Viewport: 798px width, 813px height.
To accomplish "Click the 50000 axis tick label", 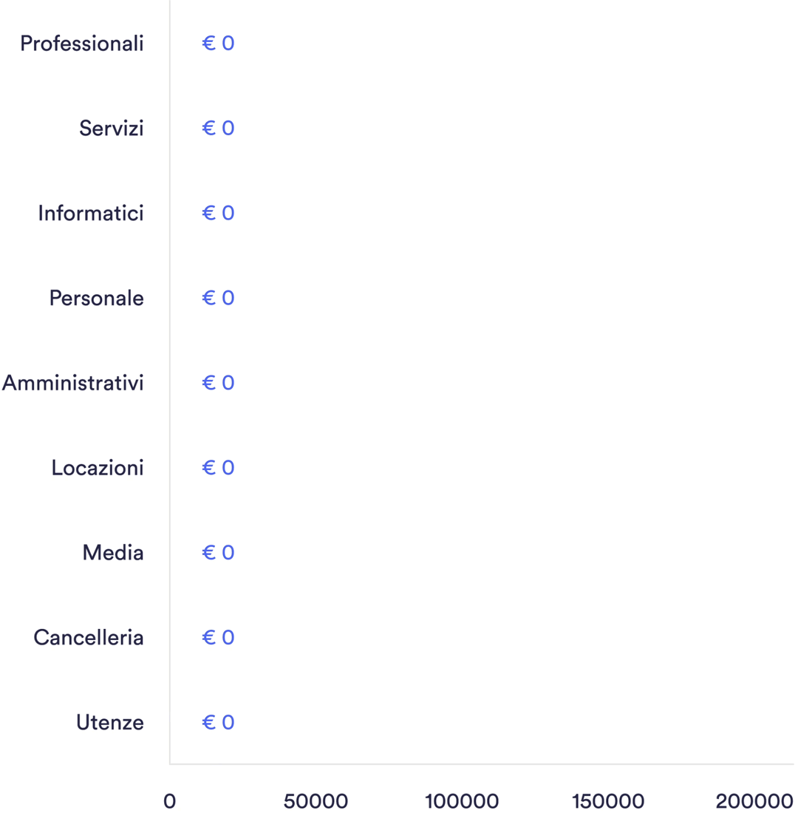I will (x=316, y=801).
